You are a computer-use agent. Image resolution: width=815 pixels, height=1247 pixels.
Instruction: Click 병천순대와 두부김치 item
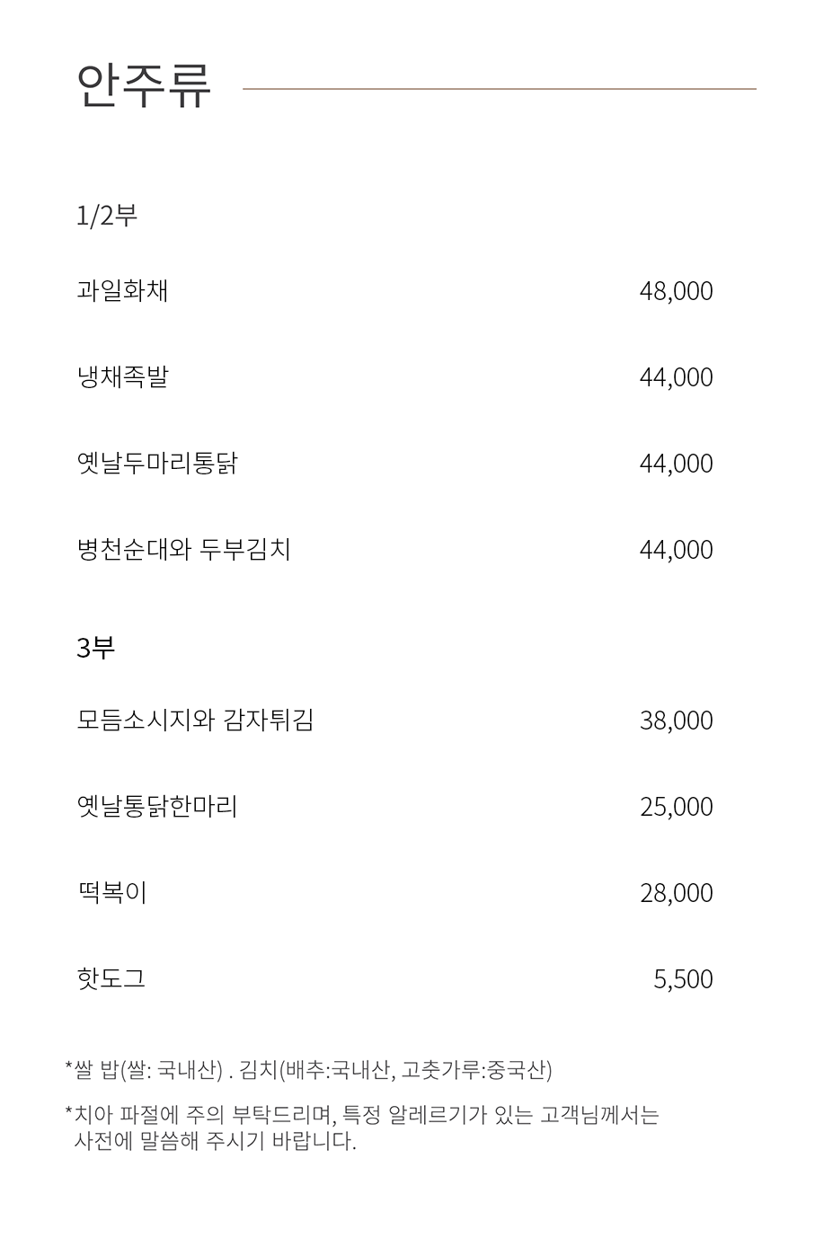click(x=184, y=550)
